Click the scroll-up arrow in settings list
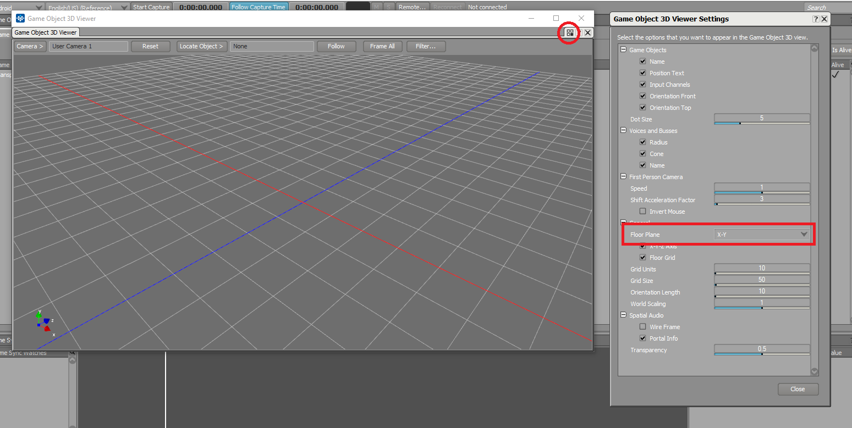This screenshot has width=852, height=428. click(x=815, y=49)
